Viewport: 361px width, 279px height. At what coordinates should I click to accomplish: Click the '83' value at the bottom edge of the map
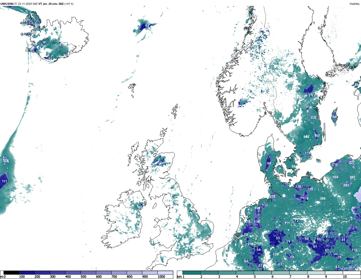(337, 267)
